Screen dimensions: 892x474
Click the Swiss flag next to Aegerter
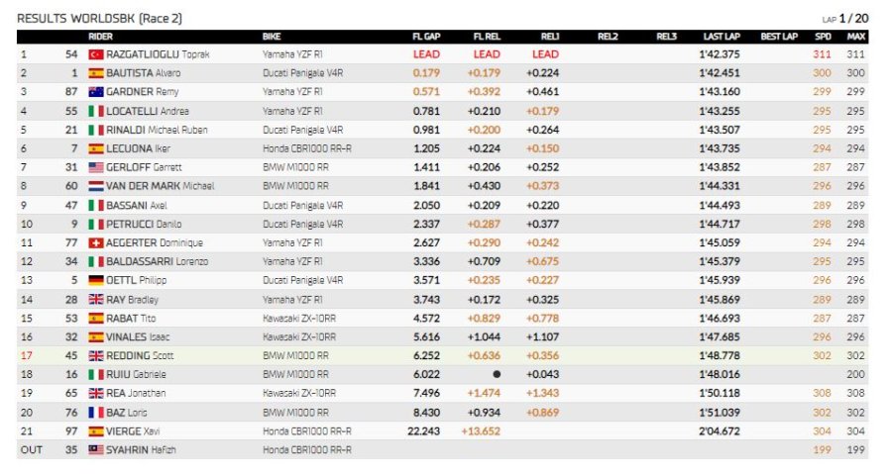pos(96,242)
